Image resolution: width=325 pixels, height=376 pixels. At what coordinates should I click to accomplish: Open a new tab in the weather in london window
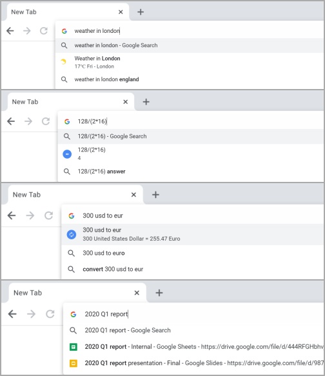[141, 12]
